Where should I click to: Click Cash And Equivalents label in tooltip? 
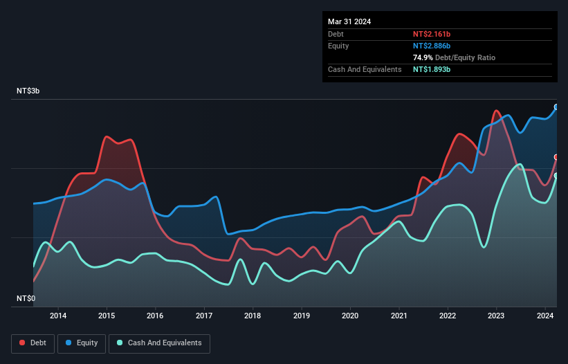(x=365, y=69)
